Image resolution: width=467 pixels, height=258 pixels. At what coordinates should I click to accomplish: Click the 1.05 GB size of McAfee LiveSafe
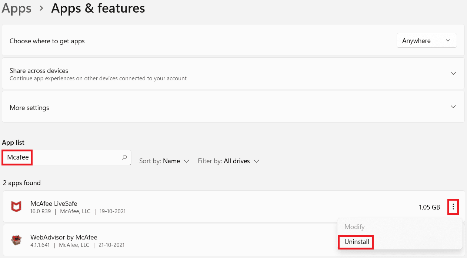tap(429, 207)
